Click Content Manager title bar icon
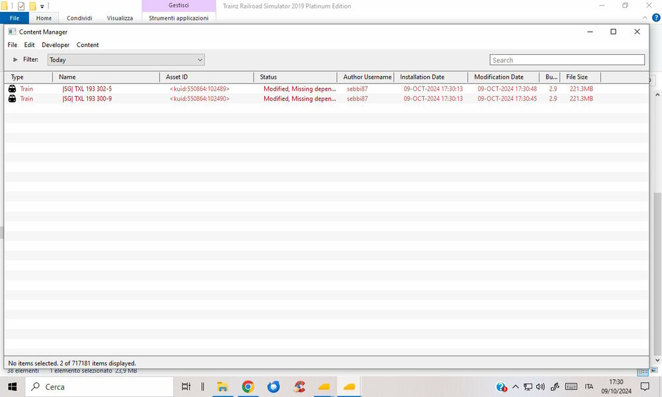 [x=12, y=32]
